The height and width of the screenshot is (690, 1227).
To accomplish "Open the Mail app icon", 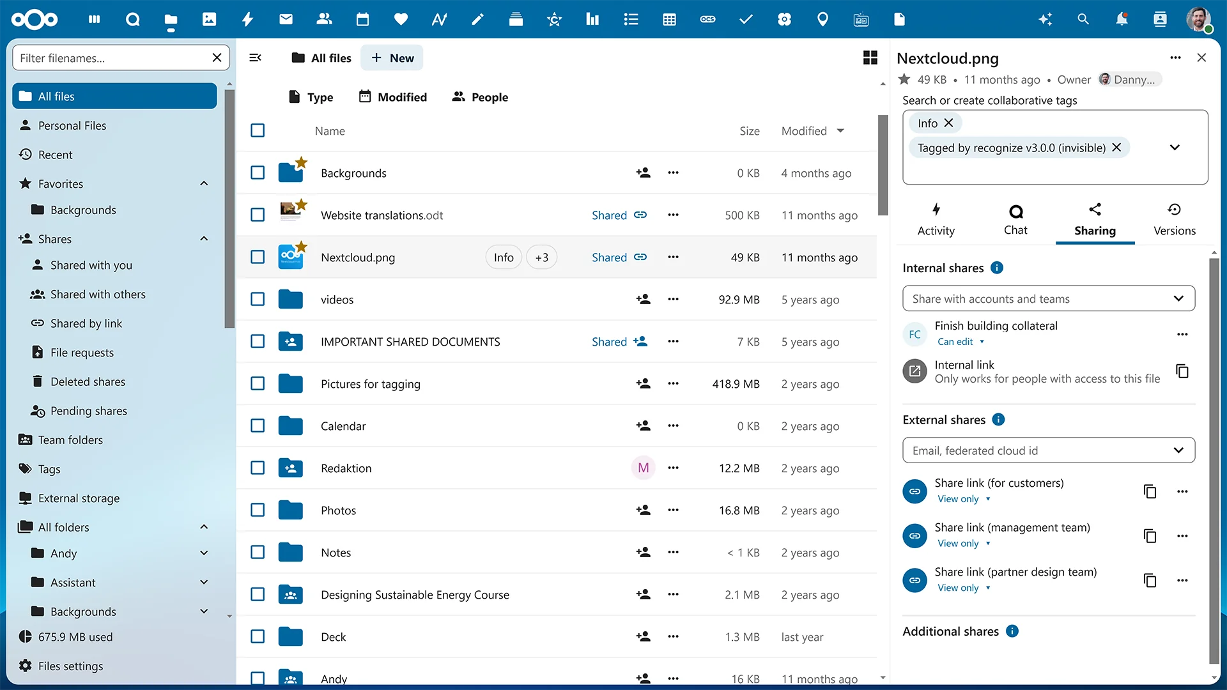I will coord(286,19).
